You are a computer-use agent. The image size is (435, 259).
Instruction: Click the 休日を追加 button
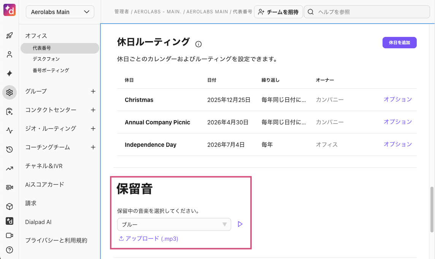[399, 43]
